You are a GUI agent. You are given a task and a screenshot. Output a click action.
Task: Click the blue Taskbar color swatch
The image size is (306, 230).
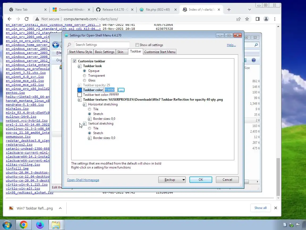80,90
